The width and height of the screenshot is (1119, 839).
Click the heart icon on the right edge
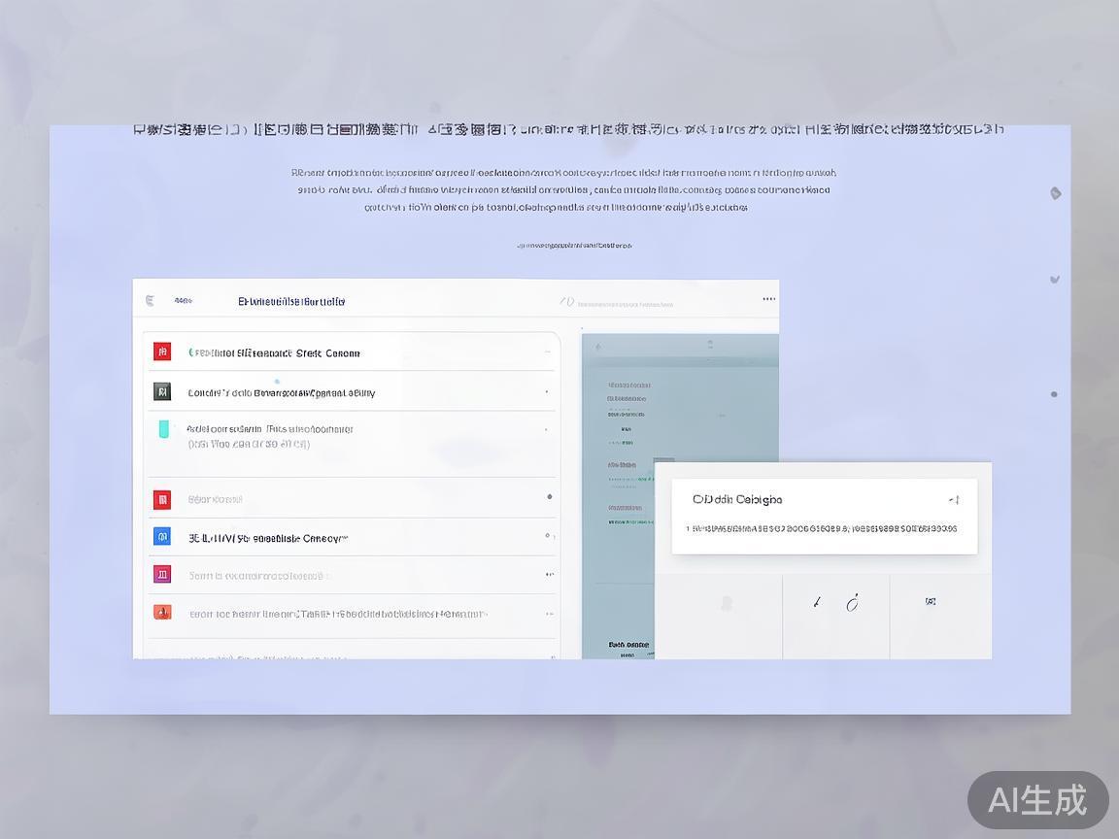1055,280
